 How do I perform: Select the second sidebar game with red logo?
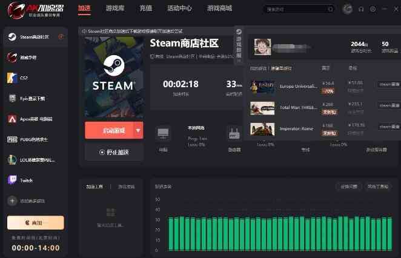36,58
